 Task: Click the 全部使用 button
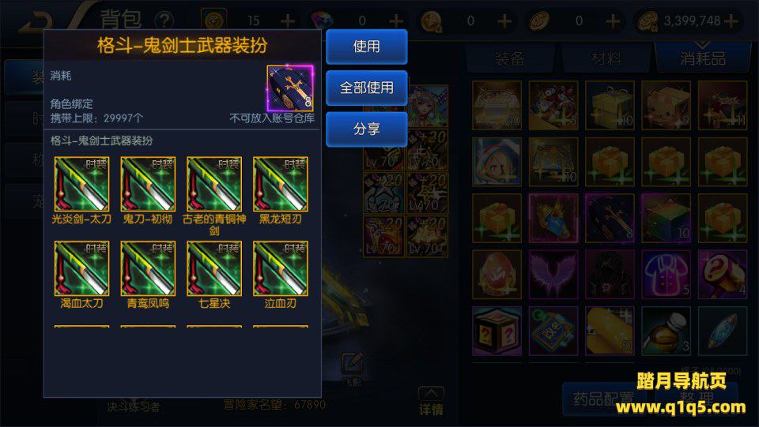(x=366, y=88)
